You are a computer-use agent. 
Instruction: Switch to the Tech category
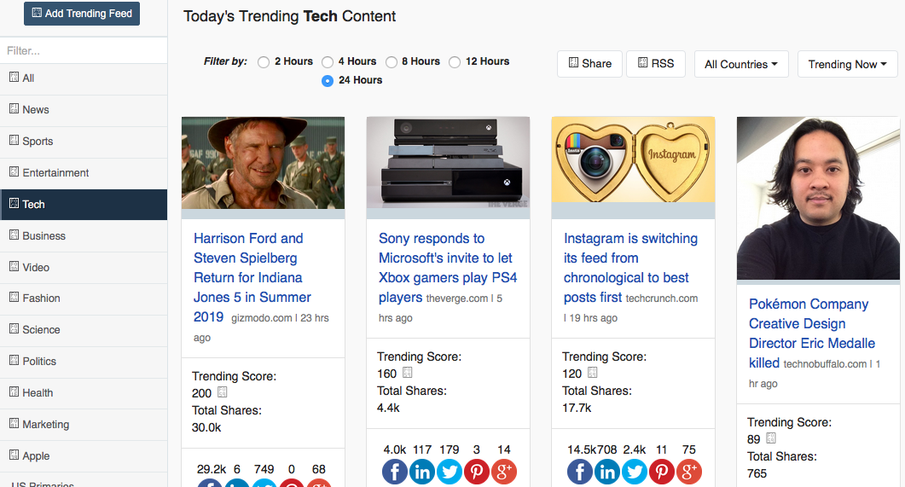click(x=84, y=204)
